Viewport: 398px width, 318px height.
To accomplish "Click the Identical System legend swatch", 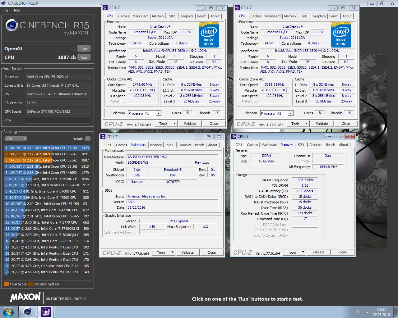I will pyautogui.click(x=30, y=284).
